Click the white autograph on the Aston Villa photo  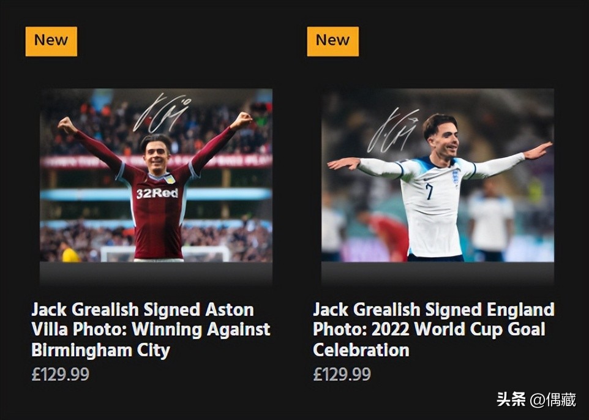point(162,113)
